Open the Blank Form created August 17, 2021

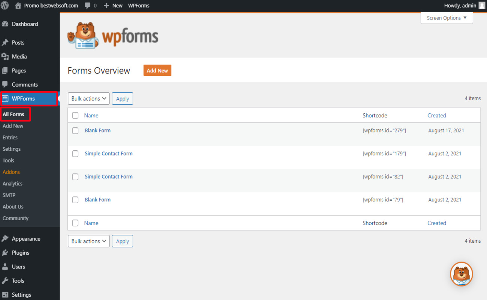pyautogui.click(x=98, y=130)
